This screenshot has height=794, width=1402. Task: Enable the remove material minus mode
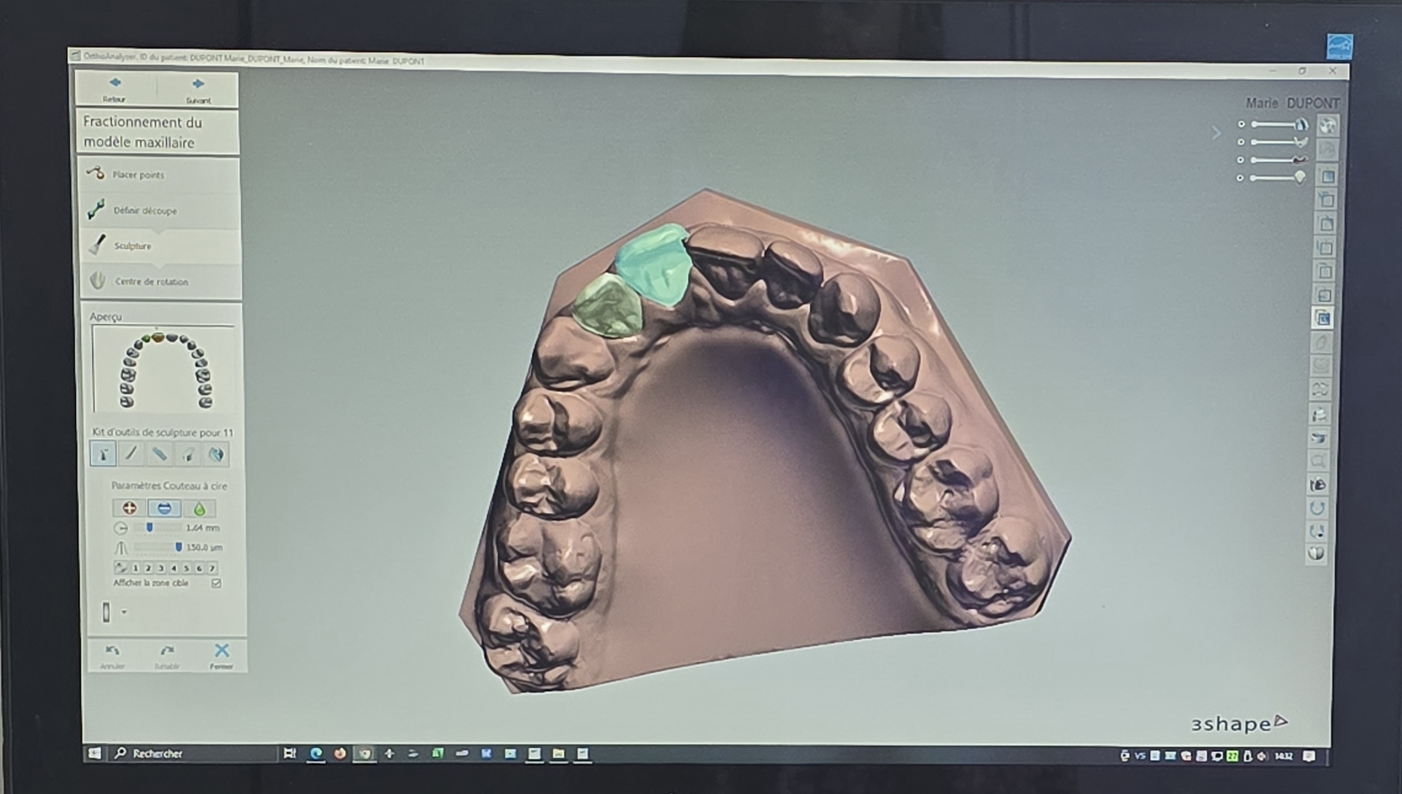(x=164, y=508)
